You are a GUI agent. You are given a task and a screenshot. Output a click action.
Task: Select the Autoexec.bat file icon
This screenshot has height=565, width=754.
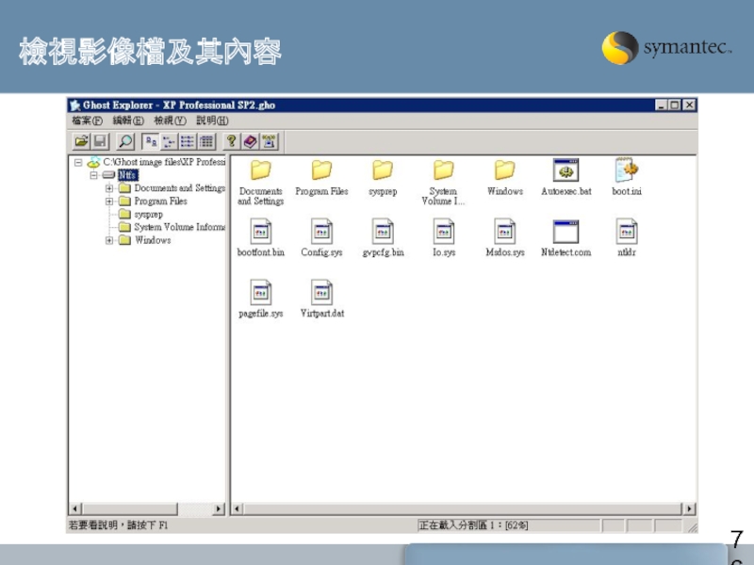coord(565,171)
